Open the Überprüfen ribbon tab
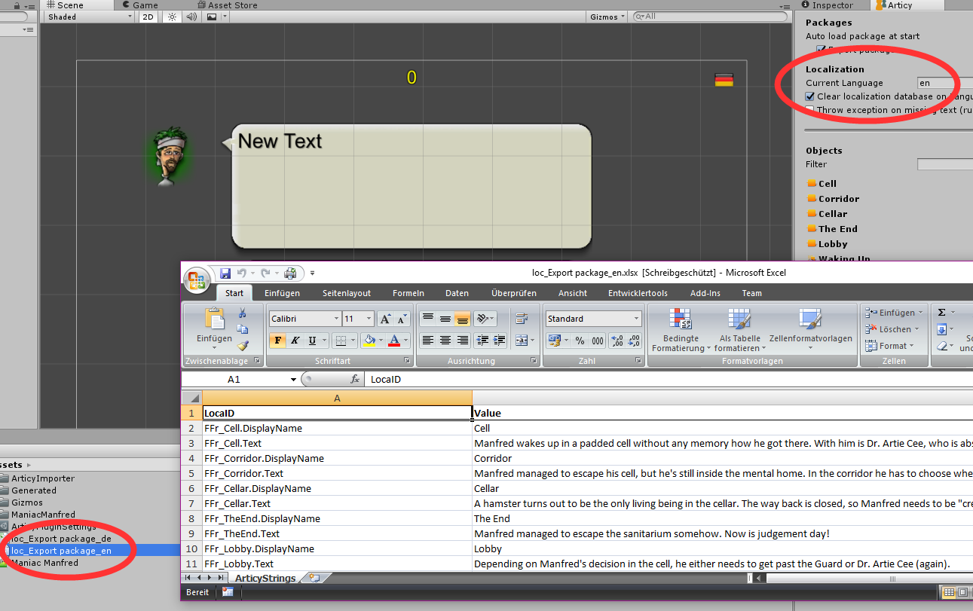This screenshot has width=973, height=611. tap(514, 293)
